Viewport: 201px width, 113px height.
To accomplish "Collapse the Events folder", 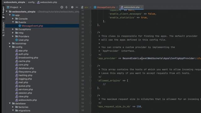I will click(x=13, y=22).
